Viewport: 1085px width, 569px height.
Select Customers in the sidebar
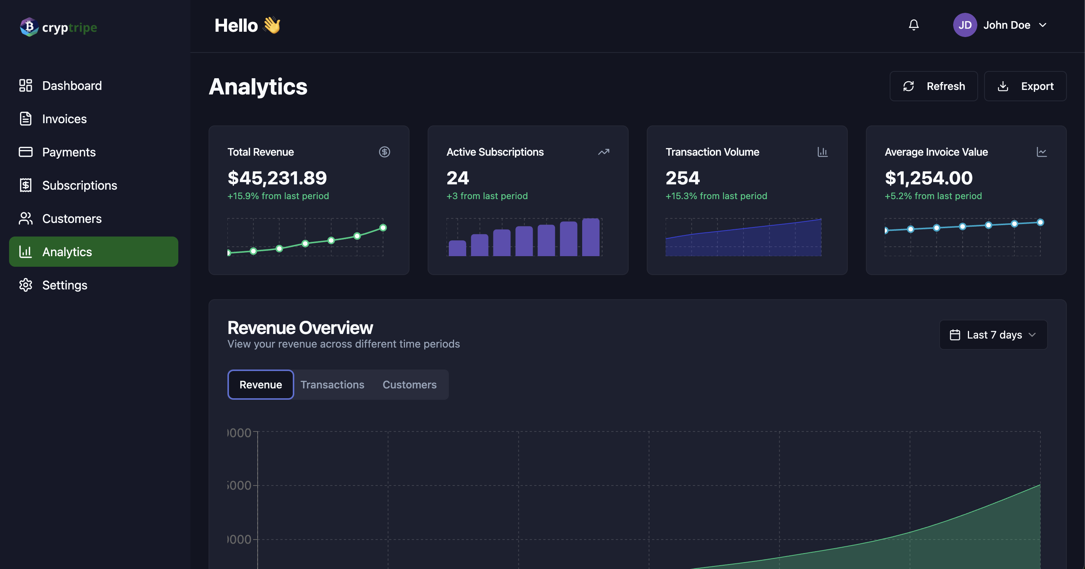point(94,219)
